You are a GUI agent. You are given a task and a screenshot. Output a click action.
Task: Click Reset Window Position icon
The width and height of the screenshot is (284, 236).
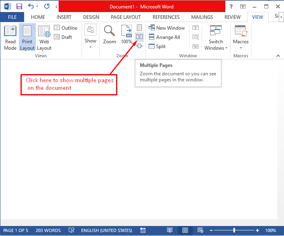point(196,46)
